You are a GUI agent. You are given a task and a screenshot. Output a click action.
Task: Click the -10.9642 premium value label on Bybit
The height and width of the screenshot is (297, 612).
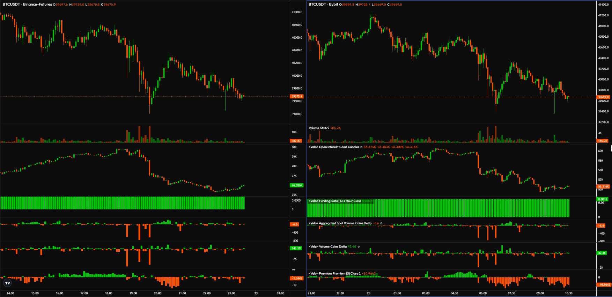(604, 285)
